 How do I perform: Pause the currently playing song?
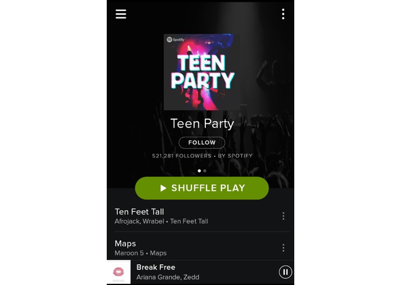click(285, 272)
